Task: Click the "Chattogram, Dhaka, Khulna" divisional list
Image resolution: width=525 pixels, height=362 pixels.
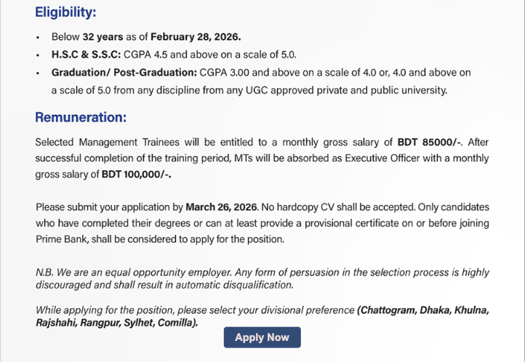Action: pos(422,310)
